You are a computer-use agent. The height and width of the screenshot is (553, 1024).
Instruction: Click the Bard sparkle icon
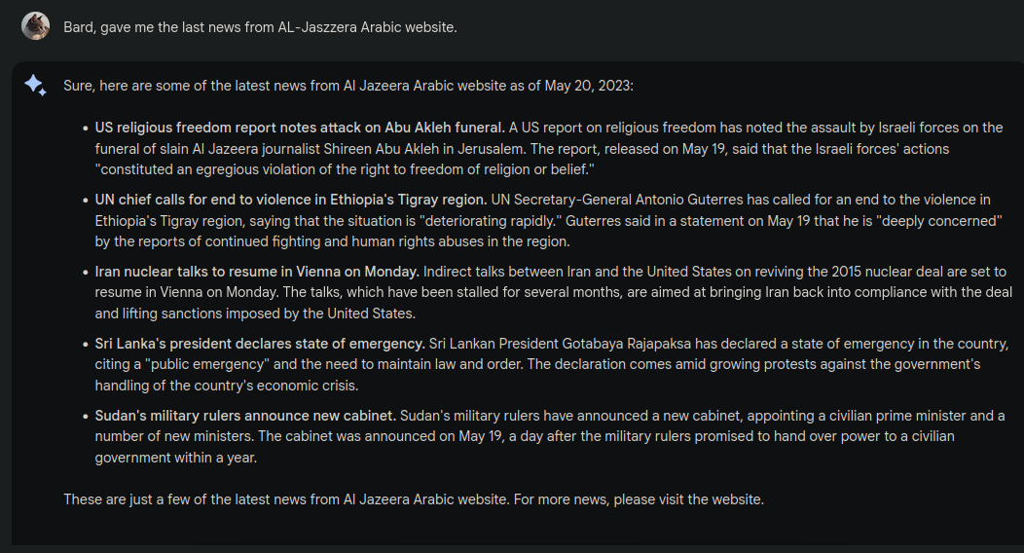[x=35, y=86]
